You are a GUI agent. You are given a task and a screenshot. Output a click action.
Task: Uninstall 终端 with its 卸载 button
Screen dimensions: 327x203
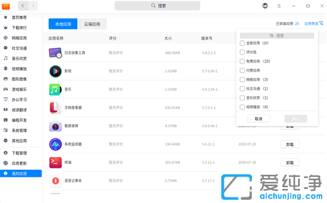point(290,163)
